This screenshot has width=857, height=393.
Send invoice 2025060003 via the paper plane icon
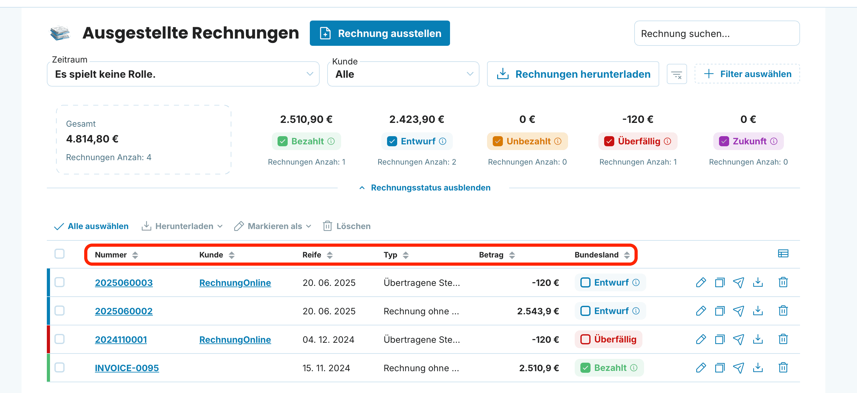pyautogui.click(x=739, y=282)
